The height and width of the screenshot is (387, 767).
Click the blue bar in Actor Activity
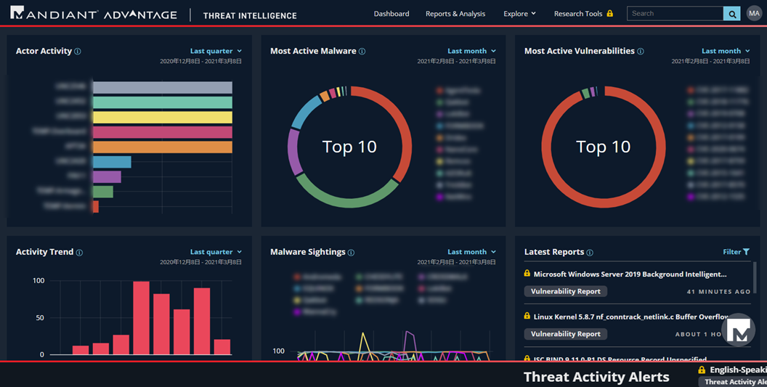pos(112,162)
